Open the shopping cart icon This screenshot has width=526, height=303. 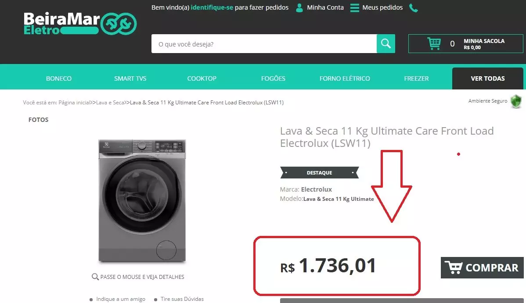point(434,43)
